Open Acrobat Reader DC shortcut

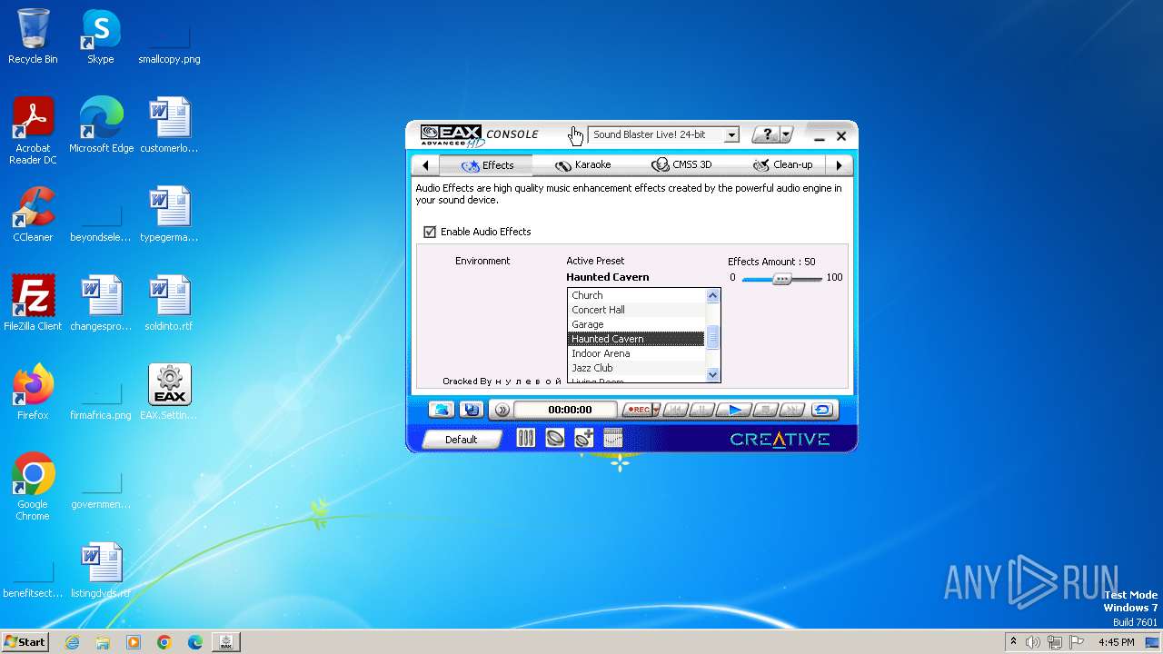tap(33, 131)
